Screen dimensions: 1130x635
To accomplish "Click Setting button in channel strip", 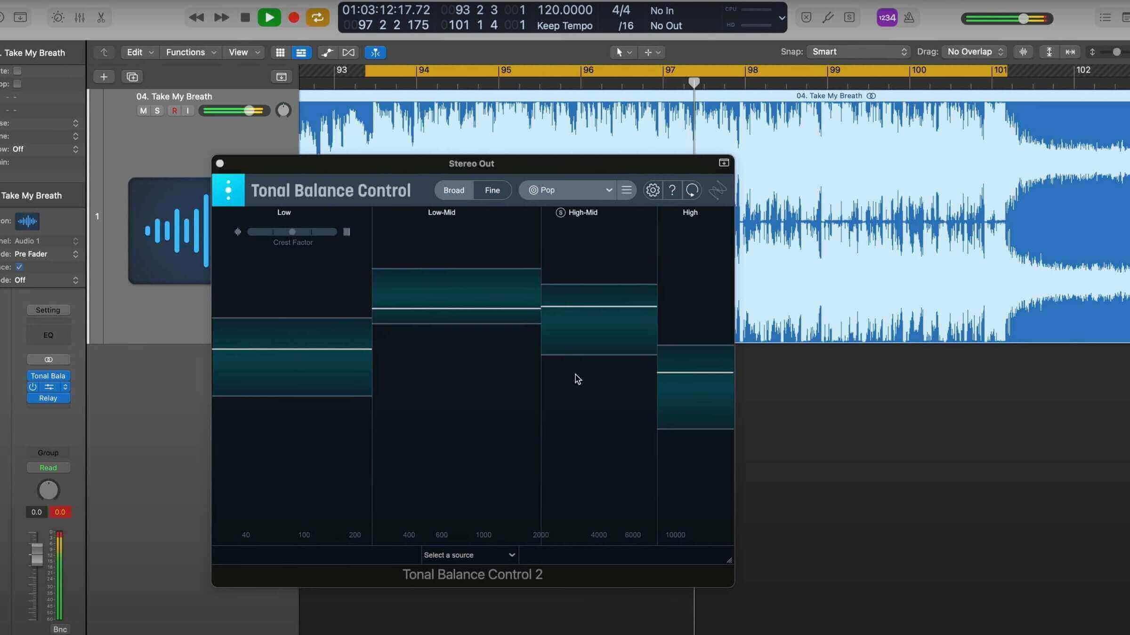I will click(x=48, y=310).
